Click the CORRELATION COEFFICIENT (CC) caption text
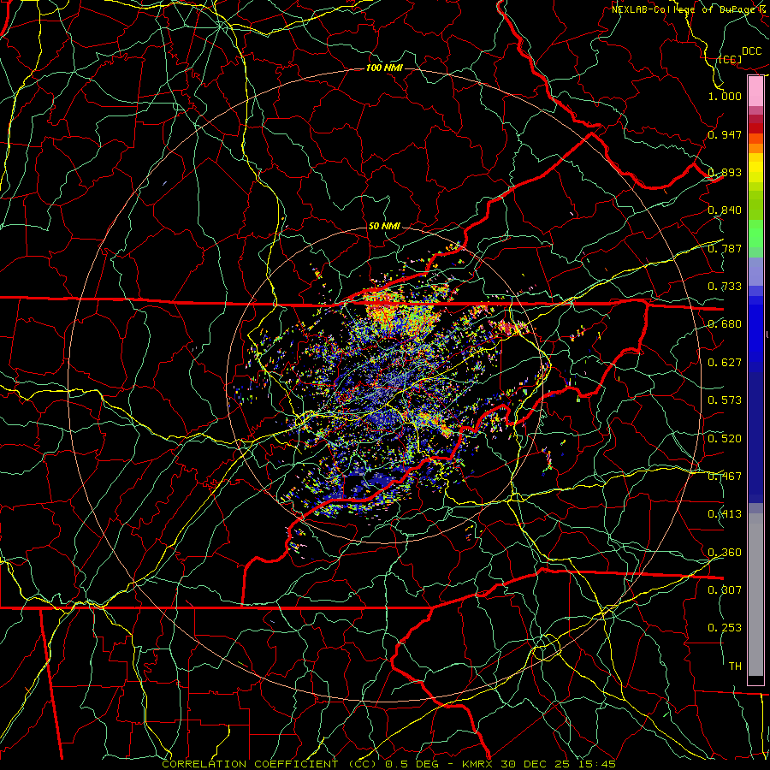The width and height of the screenshot is (770, 770). (269, 764)
